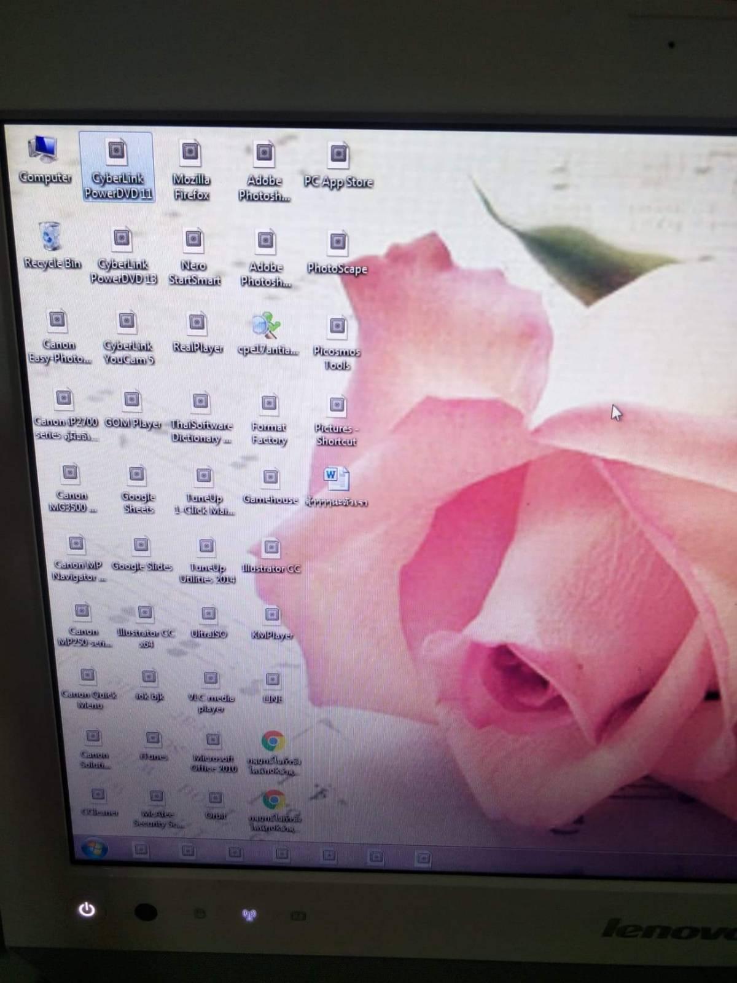Launch CCleaner from the desktop
Viewport: 737px width, 983px height.
click(99, 802)
